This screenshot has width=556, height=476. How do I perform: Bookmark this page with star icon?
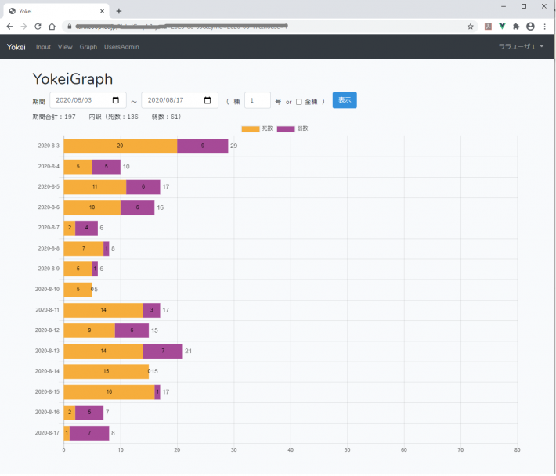(470, 26)
